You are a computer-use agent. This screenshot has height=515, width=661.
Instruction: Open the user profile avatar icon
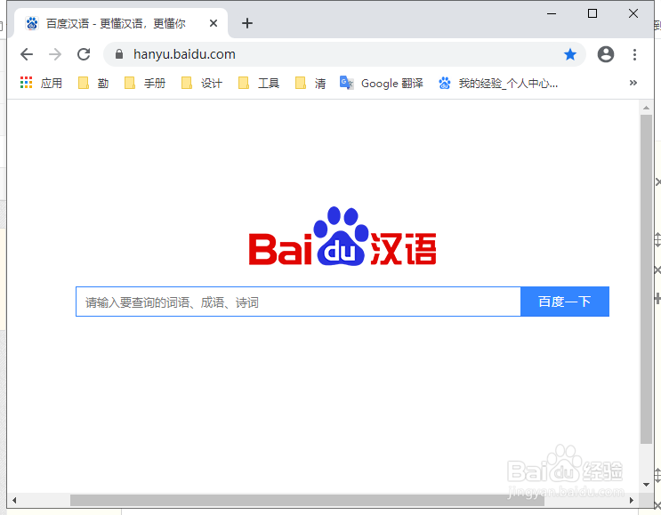coord(605,54)
